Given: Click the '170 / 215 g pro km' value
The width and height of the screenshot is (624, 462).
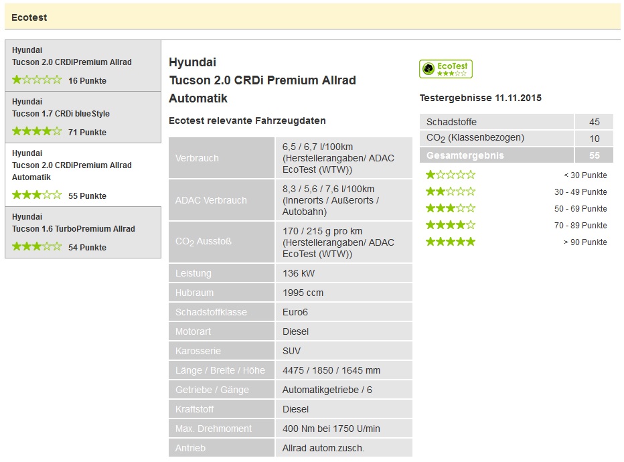Looking at the screenshot, I should [322, 231].
